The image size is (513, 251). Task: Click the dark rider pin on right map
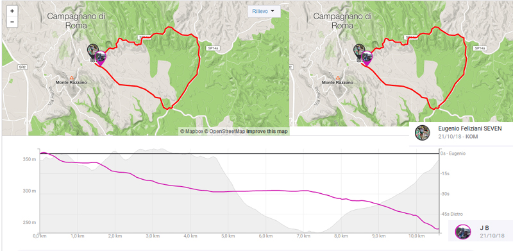click(359, 51)
